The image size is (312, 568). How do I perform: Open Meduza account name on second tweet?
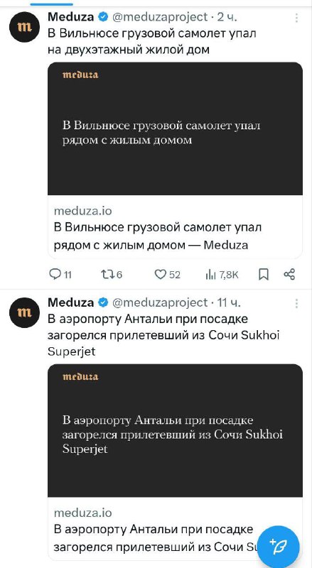pos(71,302)
